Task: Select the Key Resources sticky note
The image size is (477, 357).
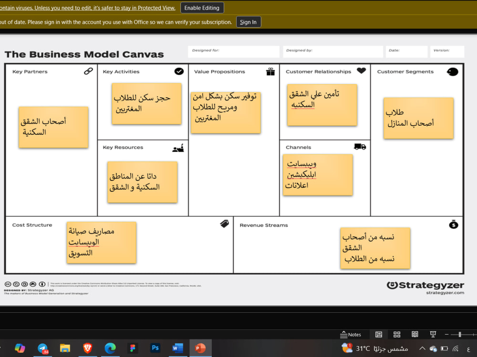Action: (142, 182)
